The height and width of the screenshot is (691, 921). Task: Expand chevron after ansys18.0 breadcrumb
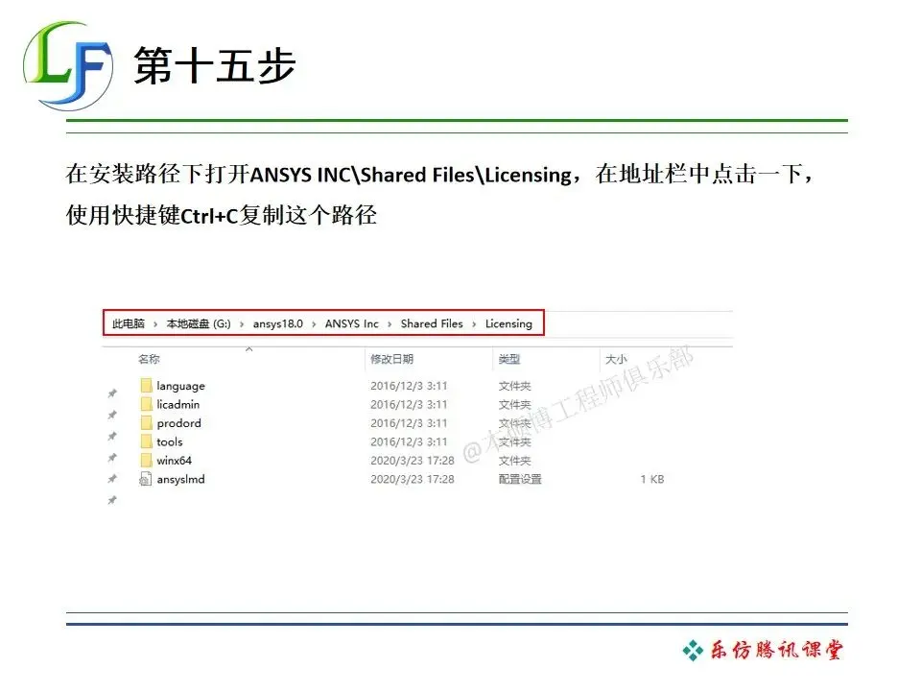(x=314, y=324)
